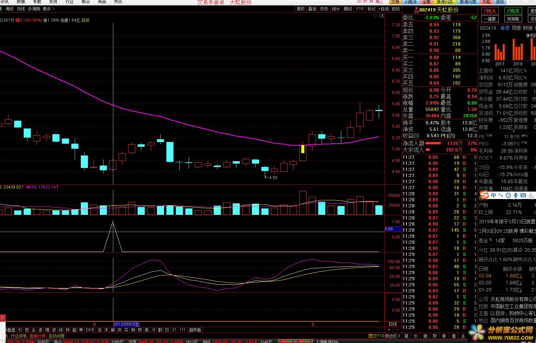Open the 互动问答 Q&A tab

click(x=56, y=336)
